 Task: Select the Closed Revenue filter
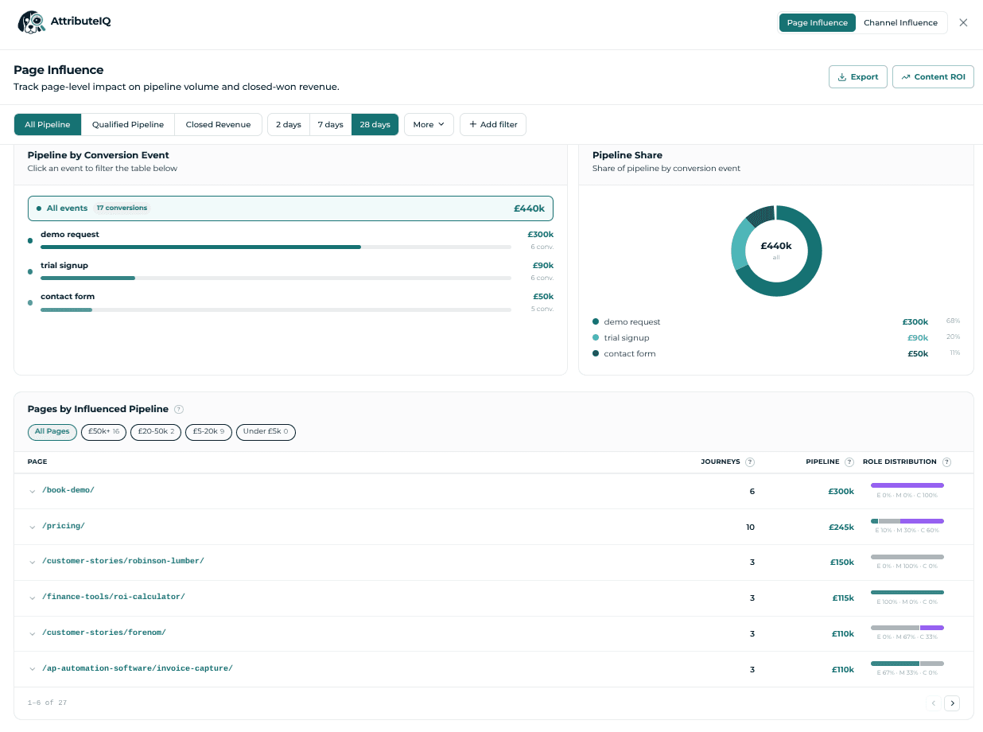tap(218, 124)
